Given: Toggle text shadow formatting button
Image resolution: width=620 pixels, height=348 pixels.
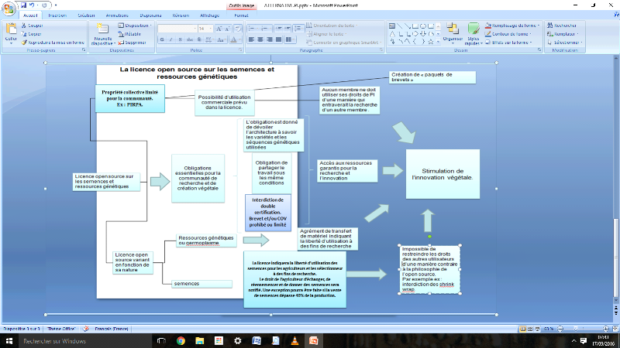Looking at the screenshot, I should coord(200,39).
